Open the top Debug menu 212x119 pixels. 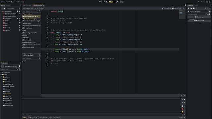(x=13, y=2)
